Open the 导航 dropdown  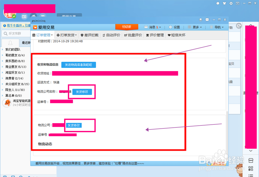pyautogui.click(x=217, y=27)
